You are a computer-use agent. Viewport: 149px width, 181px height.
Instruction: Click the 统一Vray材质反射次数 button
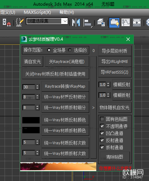click(x=65, y=143)
